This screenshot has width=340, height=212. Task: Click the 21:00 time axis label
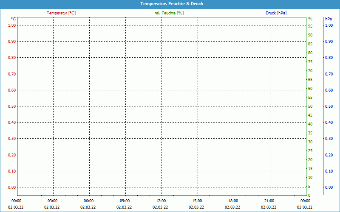(269, 201)
